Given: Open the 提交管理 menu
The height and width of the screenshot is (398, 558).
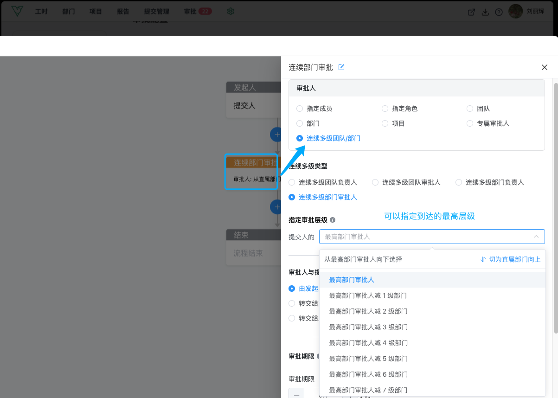Looking at the screenshot, I should (x=157, y=12).
